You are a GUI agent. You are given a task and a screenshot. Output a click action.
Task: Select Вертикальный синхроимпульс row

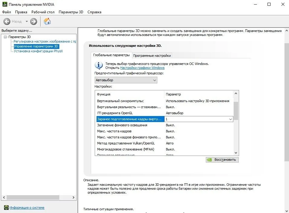coord(165,101)
